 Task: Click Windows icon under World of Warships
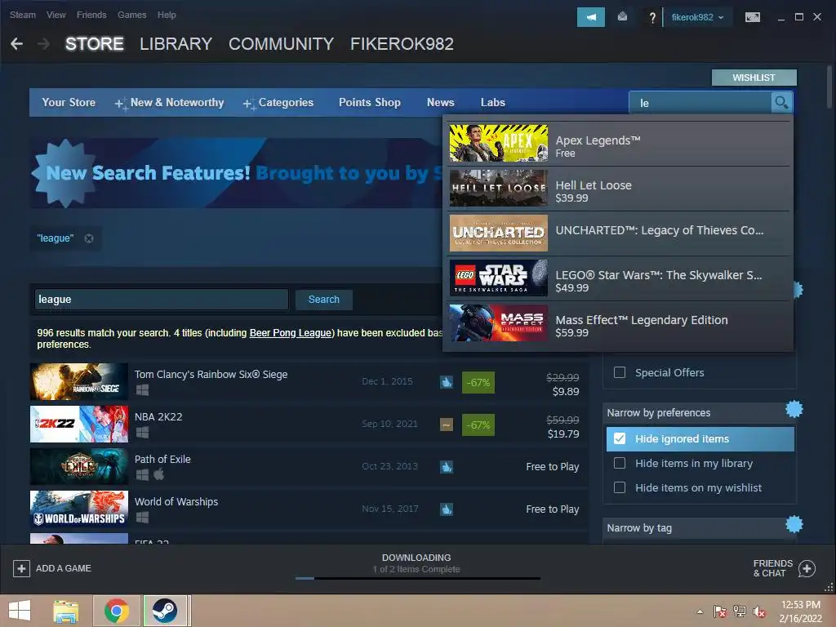point(142,517)
